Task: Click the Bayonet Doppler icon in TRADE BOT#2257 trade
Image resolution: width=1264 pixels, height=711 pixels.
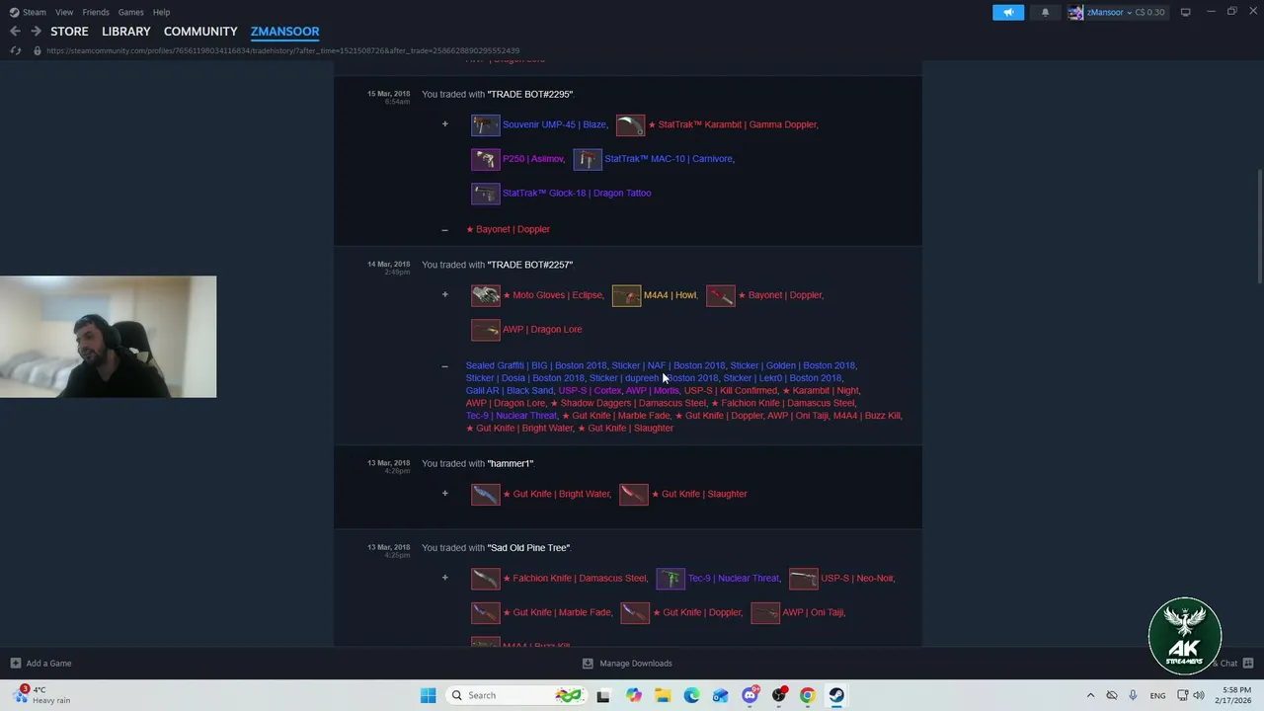Action: pos(720,295)
